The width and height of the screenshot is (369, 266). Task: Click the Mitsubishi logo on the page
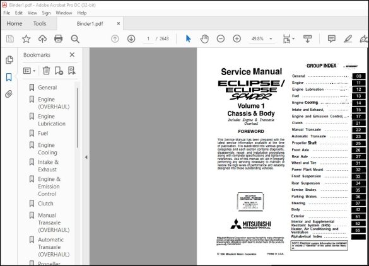click(x=251, y=224)
